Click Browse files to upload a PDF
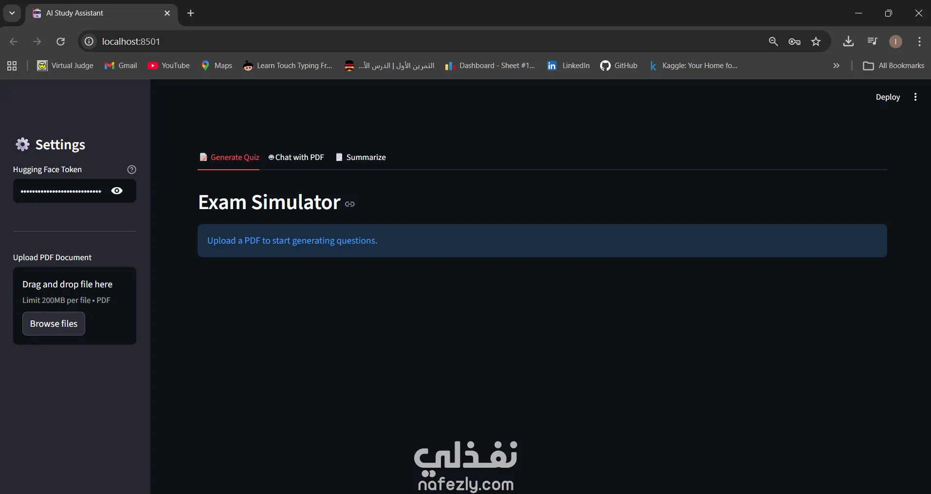 [54, 323]
